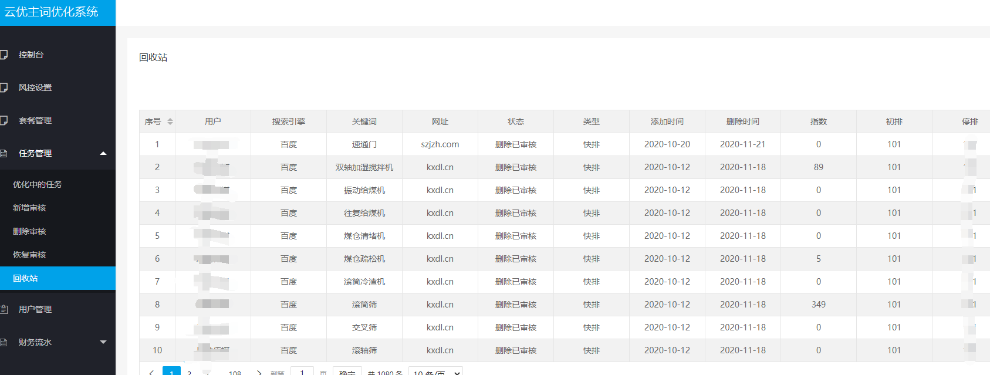Image resolution: width=990 pixels, height=375 pixels.
Task: Sort the table by the 序号 sort arrows
Action: point(170,121)
